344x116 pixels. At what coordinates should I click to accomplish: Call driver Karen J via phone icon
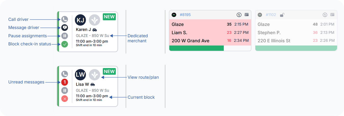(x=65, y=19)
